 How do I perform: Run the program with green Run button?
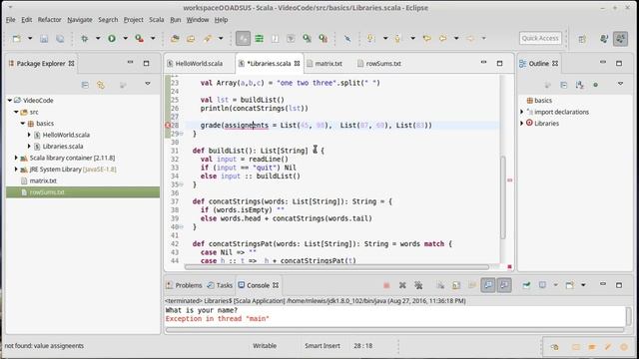[112, 39]
